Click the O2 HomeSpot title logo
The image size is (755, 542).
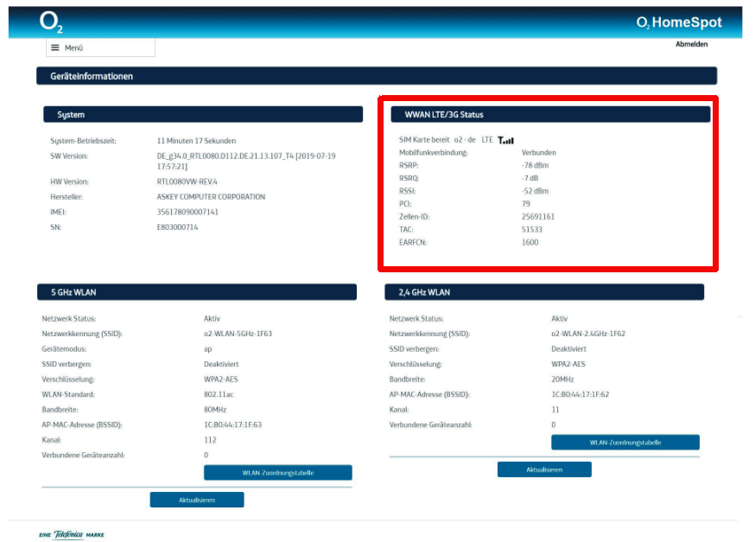(679, 22)
